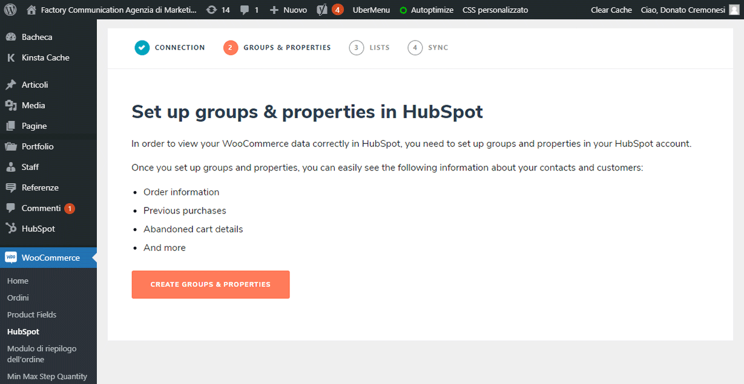This screenshot has width=744, height=384.
Task: Open Modulo di riepilogo dell'ordine submenu
Action: point(42,354)
